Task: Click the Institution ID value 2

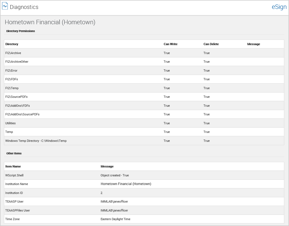Action: coord(102,193)
